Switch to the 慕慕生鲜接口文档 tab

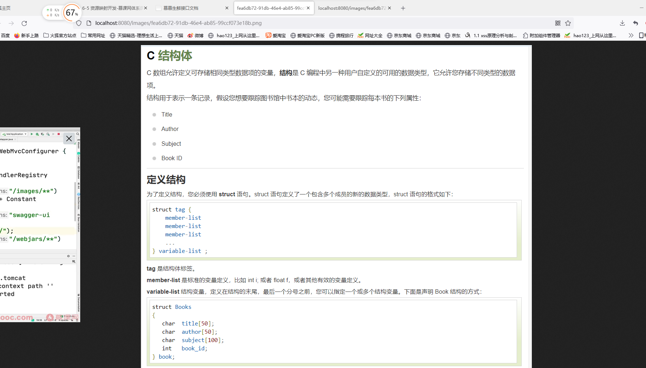click(x=191, y=8)
